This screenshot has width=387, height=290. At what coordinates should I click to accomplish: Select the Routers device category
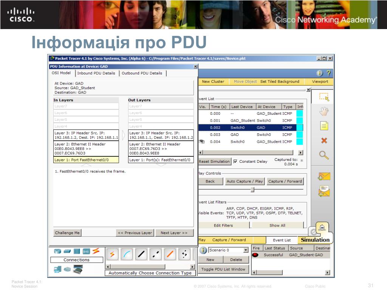point(57,251)
